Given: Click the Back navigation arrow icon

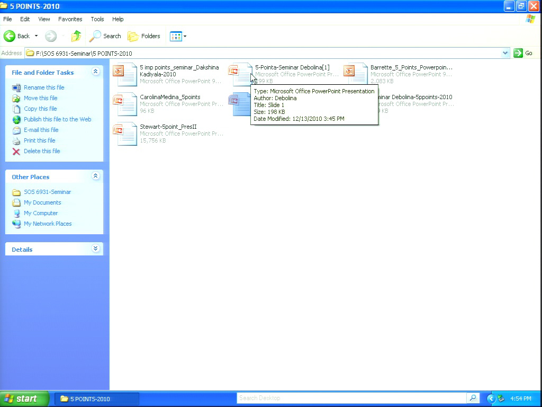Looking at the screenshot, I should (x=10, y=36).
